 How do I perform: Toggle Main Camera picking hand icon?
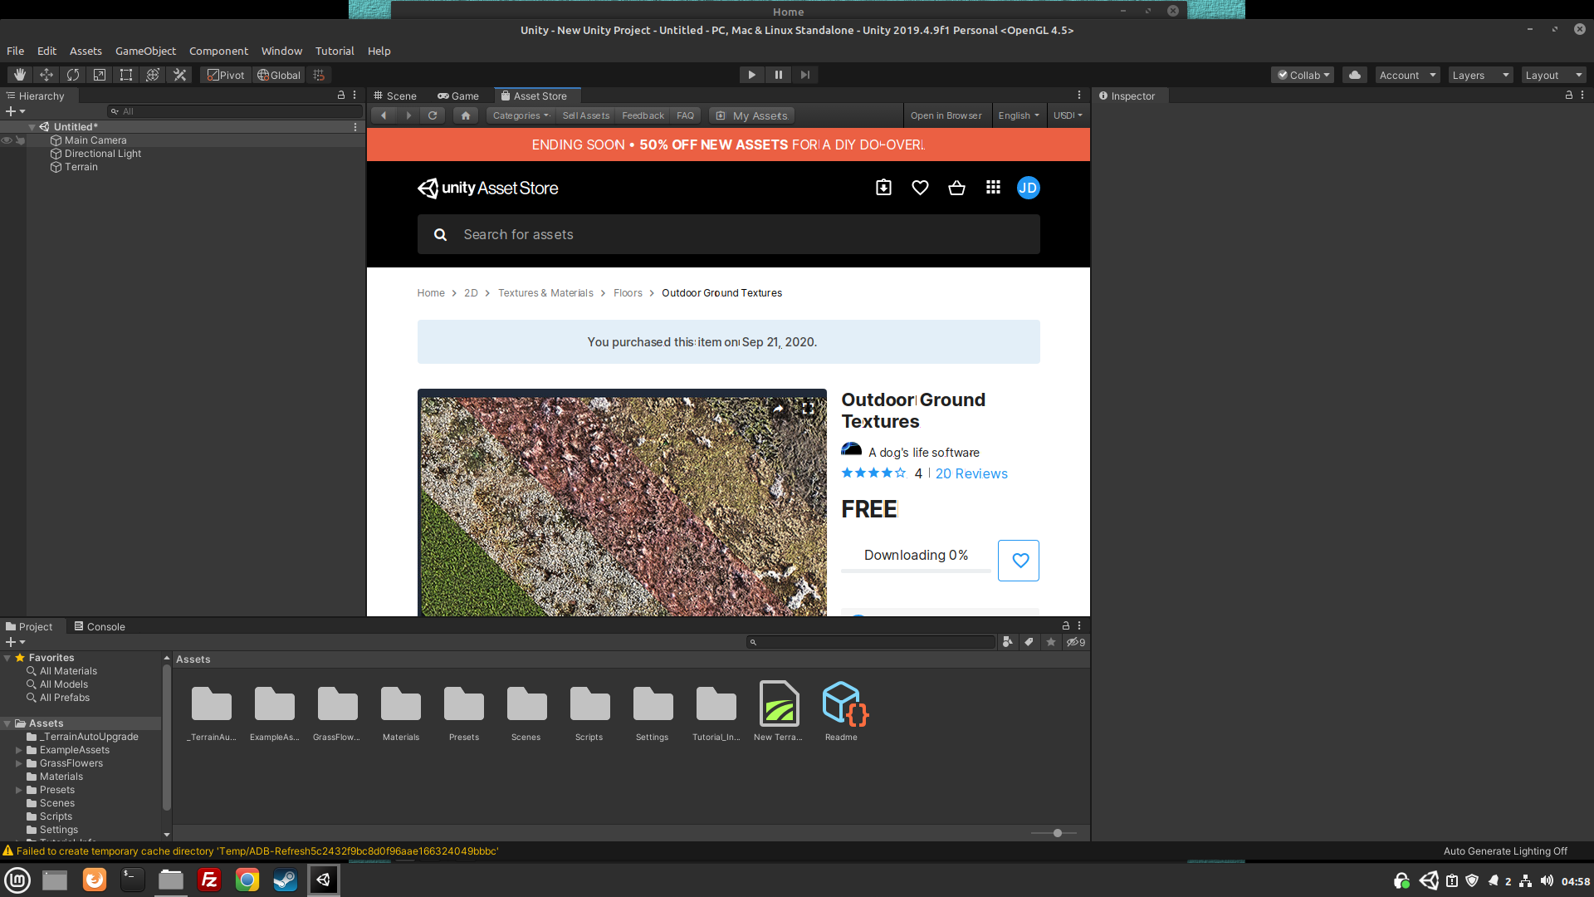pyautogui.click(x=20, y=140)
